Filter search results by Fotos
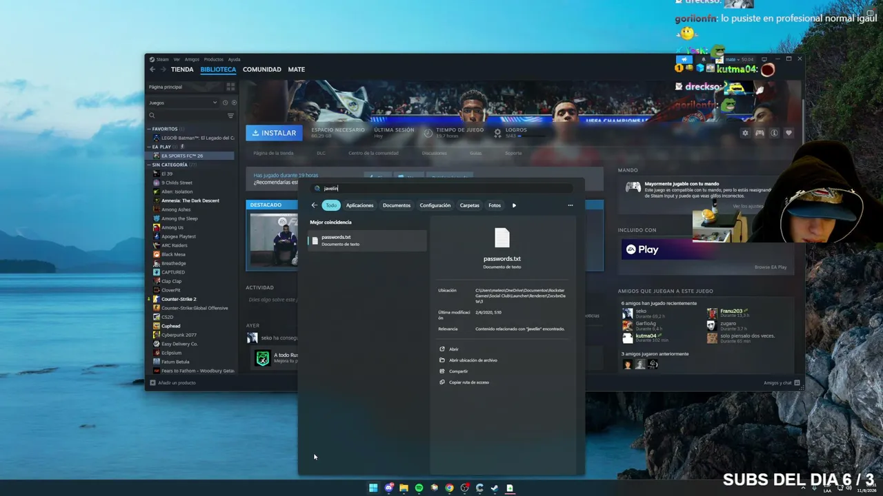883x496 pixels. (495, 205)
